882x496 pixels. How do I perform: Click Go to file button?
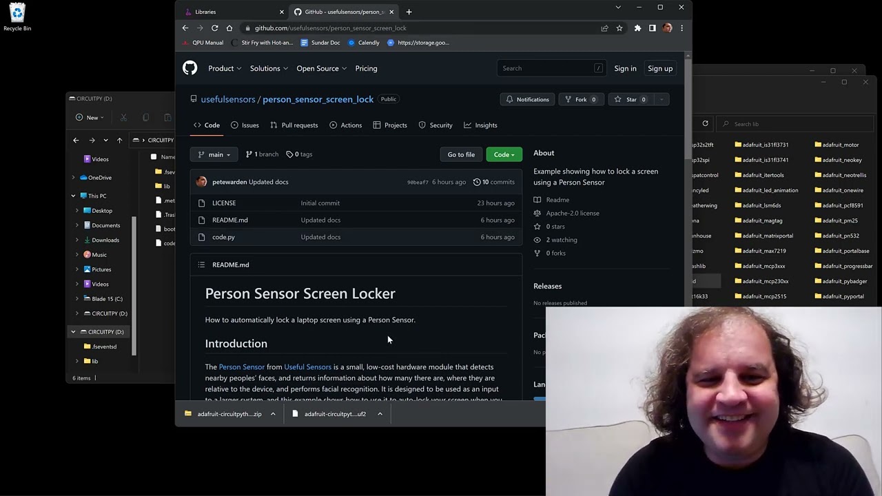tap(461, 154)
